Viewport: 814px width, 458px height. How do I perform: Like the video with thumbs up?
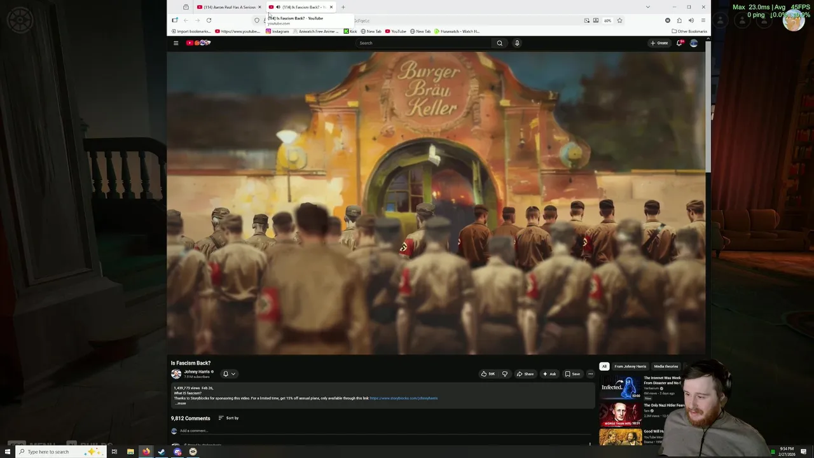click(x=488, y=374)
